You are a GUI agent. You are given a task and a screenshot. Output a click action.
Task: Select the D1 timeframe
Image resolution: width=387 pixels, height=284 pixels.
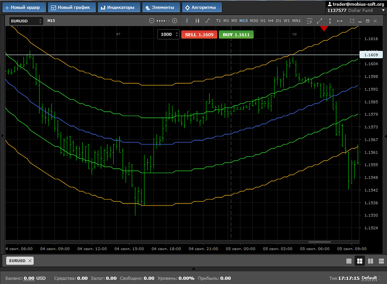[x=278, y=21]
